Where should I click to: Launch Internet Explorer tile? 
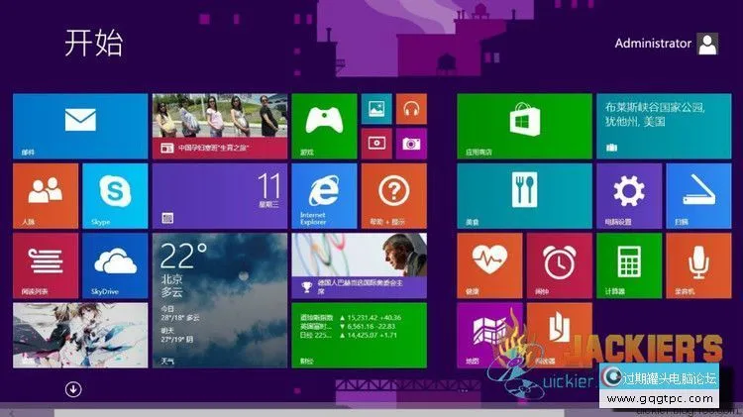[324, 195]
